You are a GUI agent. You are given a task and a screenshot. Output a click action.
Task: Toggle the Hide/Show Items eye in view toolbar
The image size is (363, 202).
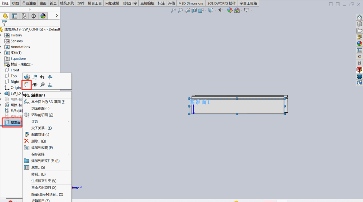tap(220, 10)
